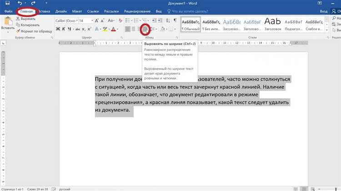Redo the last action

tap(33, 3)
